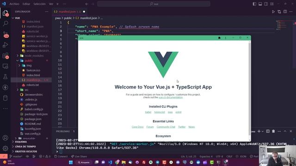Open the Thunder lightning-bolt view
The image size is (296, 166).
[5, 87]
